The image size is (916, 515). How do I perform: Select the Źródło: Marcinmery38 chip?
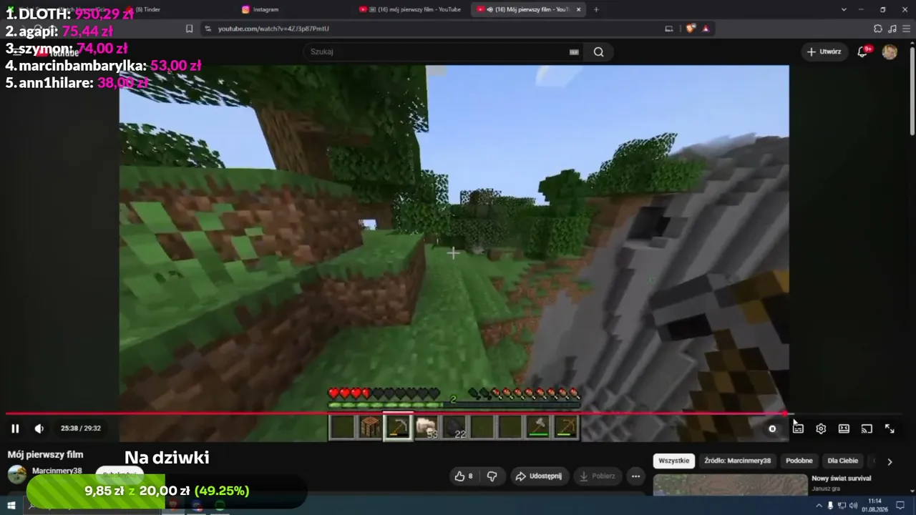click(x=737, y=461)
